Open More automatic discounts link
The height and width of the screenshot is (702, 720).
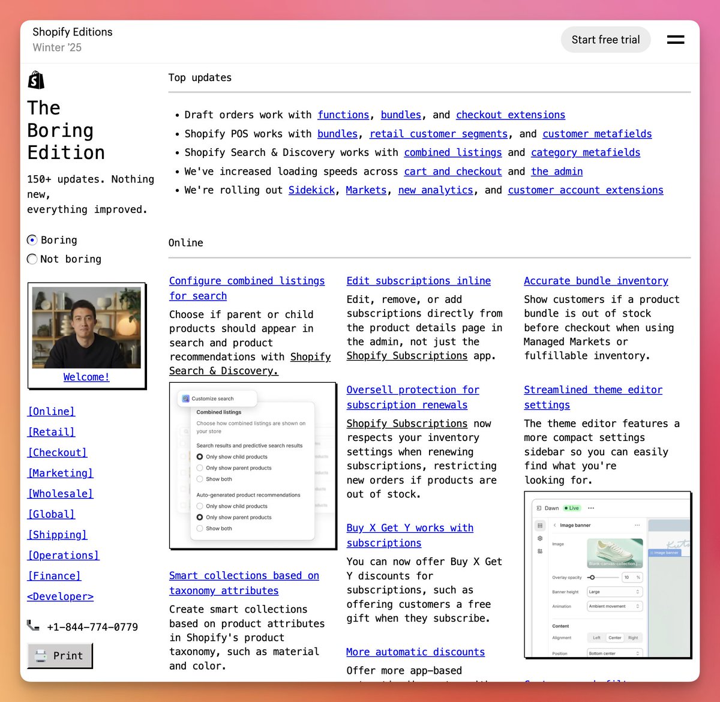pyautogui.click(x=415, y=652)
